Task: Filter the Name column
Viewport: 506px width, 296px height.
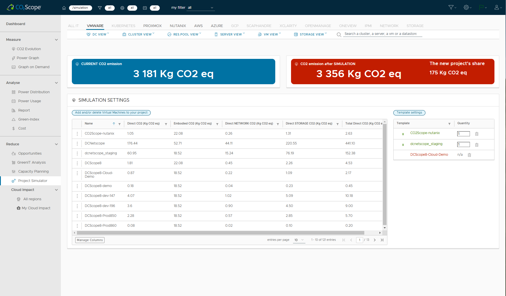Action: [x=119, y=124]
